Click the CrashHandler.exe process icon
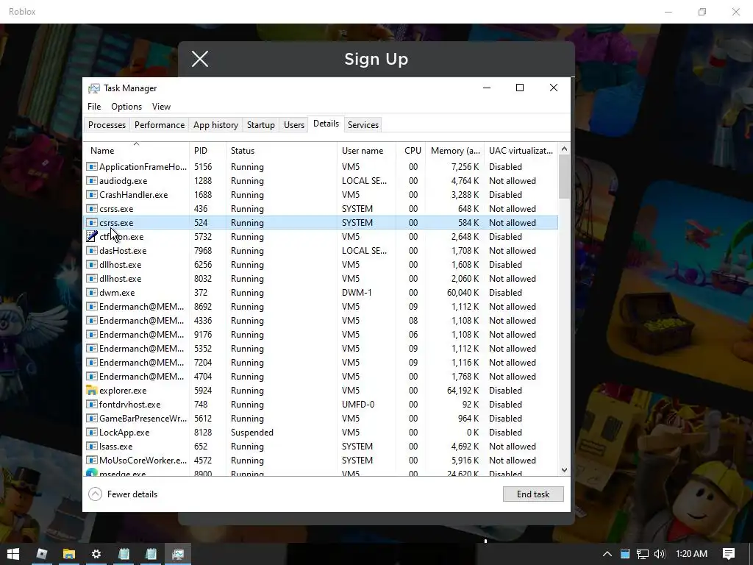The width and height of the screenshot is (753, 565). (91, 194)
